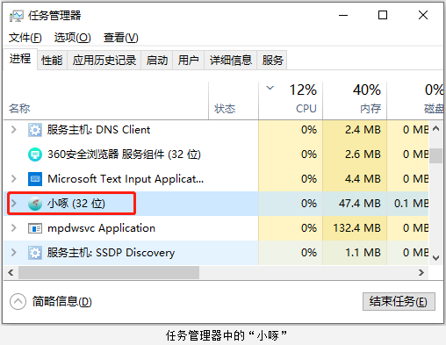Click the 小啄 process icon

(35, 204)
